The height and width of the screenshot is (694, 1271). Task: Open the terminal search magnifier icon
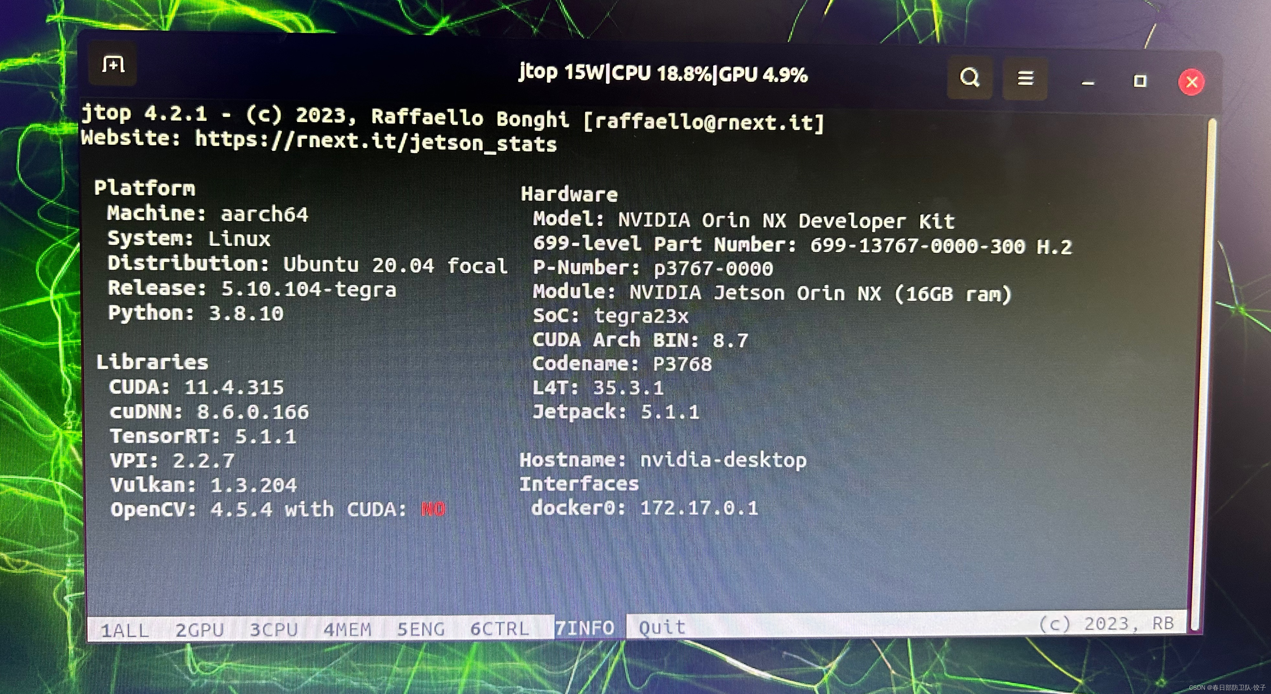coord(970,78)
